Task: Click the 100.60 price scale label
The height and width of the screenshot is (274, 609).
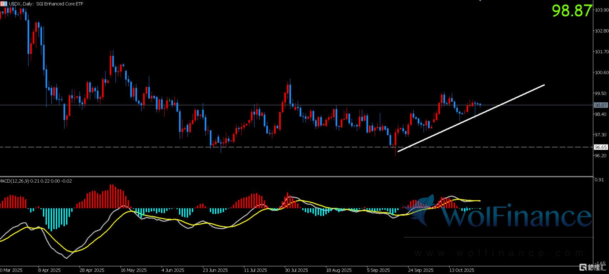Action: pos(602,72)
